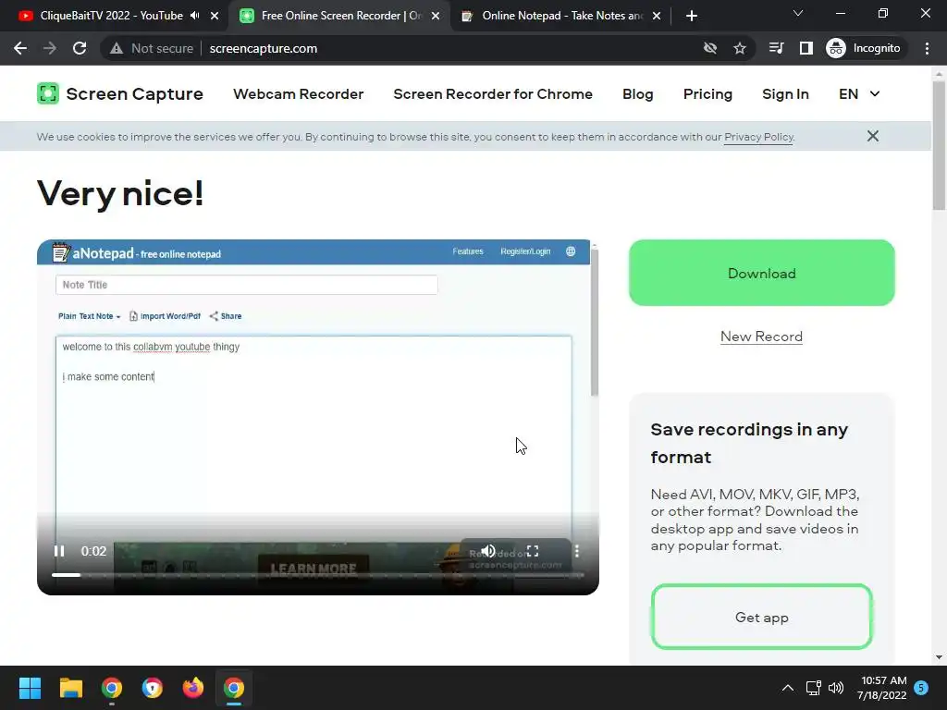Open the notification center badge
This screenshot has height=710, width=947.
click(921, 688)
